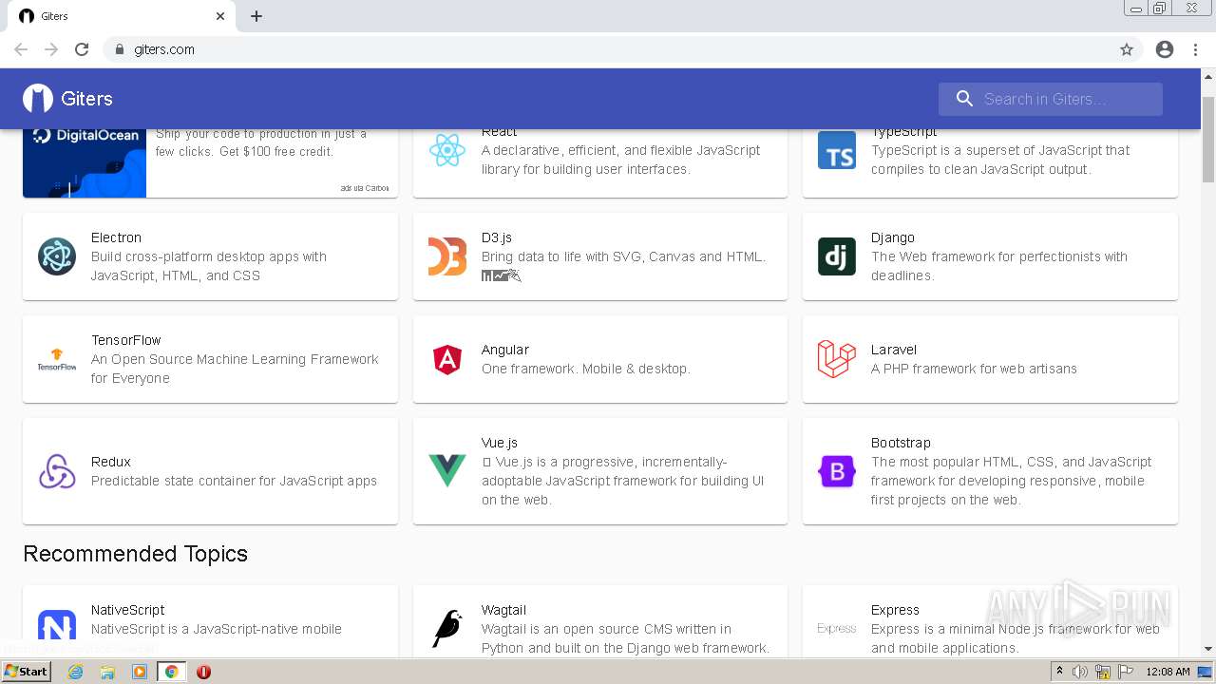Open Internet Explorer from taskbar
The height and width of the screenshot is (684, 1216).
point(75,672)
